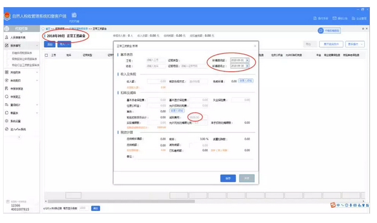The height and width of the screenshot is (223, 377).
Task: Open 申报表报送 menu item
Action: 16,88
